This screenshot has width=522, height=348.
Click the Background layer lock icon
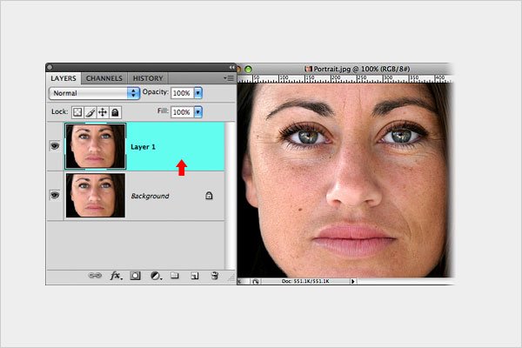tap(209, 196)
